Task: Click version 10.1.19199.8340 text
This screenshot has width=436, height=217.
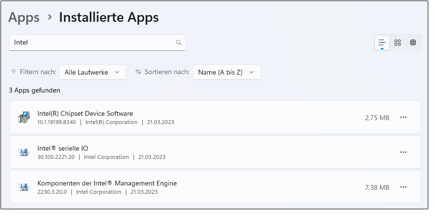Action: pos(56,123)
